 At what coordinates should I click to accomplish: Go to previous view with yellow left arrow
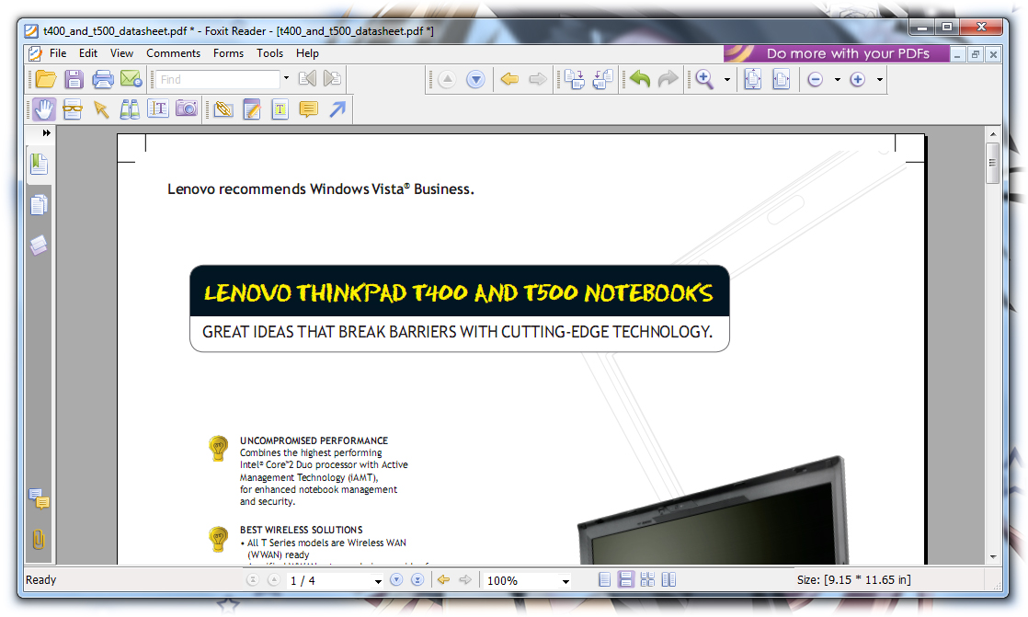(x=509, y=79)
